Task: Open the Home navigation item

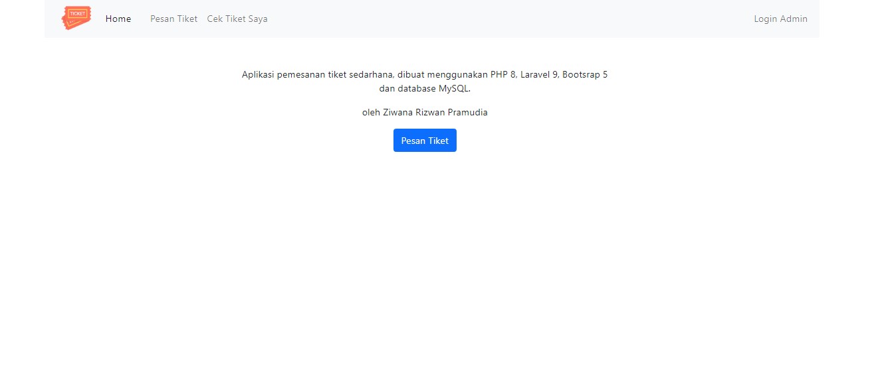Action: pos(118,19)
